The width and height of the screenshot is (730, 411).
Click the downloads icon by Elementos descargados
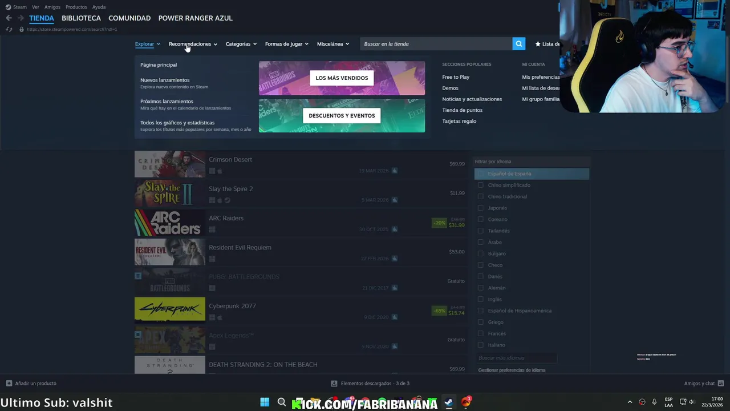tap(334, 384)
